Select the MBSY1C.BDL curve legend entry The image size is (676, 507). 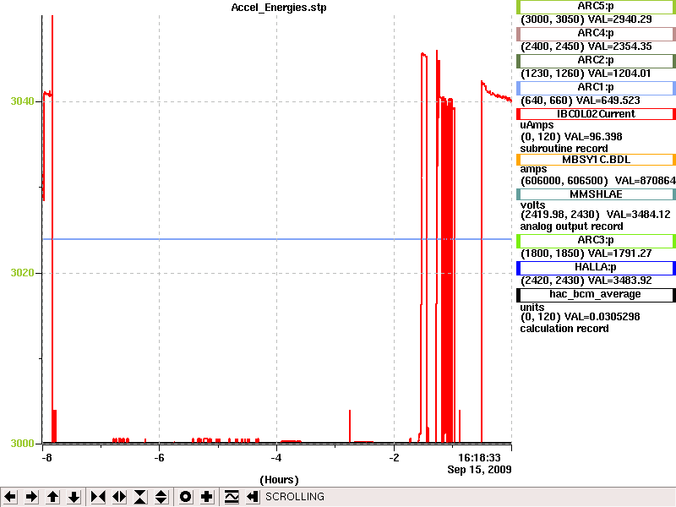[596, 160]
